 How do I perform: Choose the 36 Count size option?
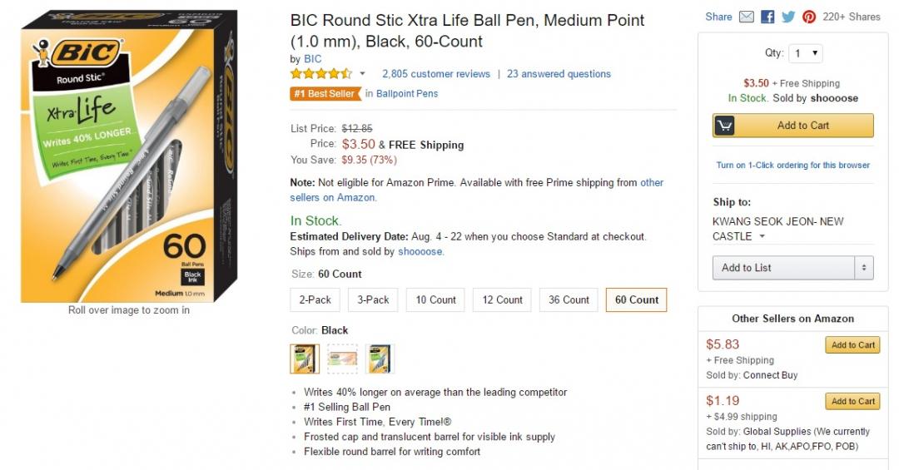[x=569, y=300]
